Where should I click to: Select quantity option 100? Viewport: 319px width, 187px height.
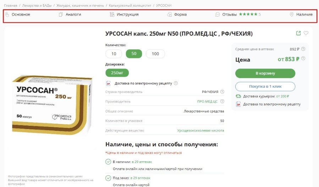pyautogui.click(x=155, y=54)
